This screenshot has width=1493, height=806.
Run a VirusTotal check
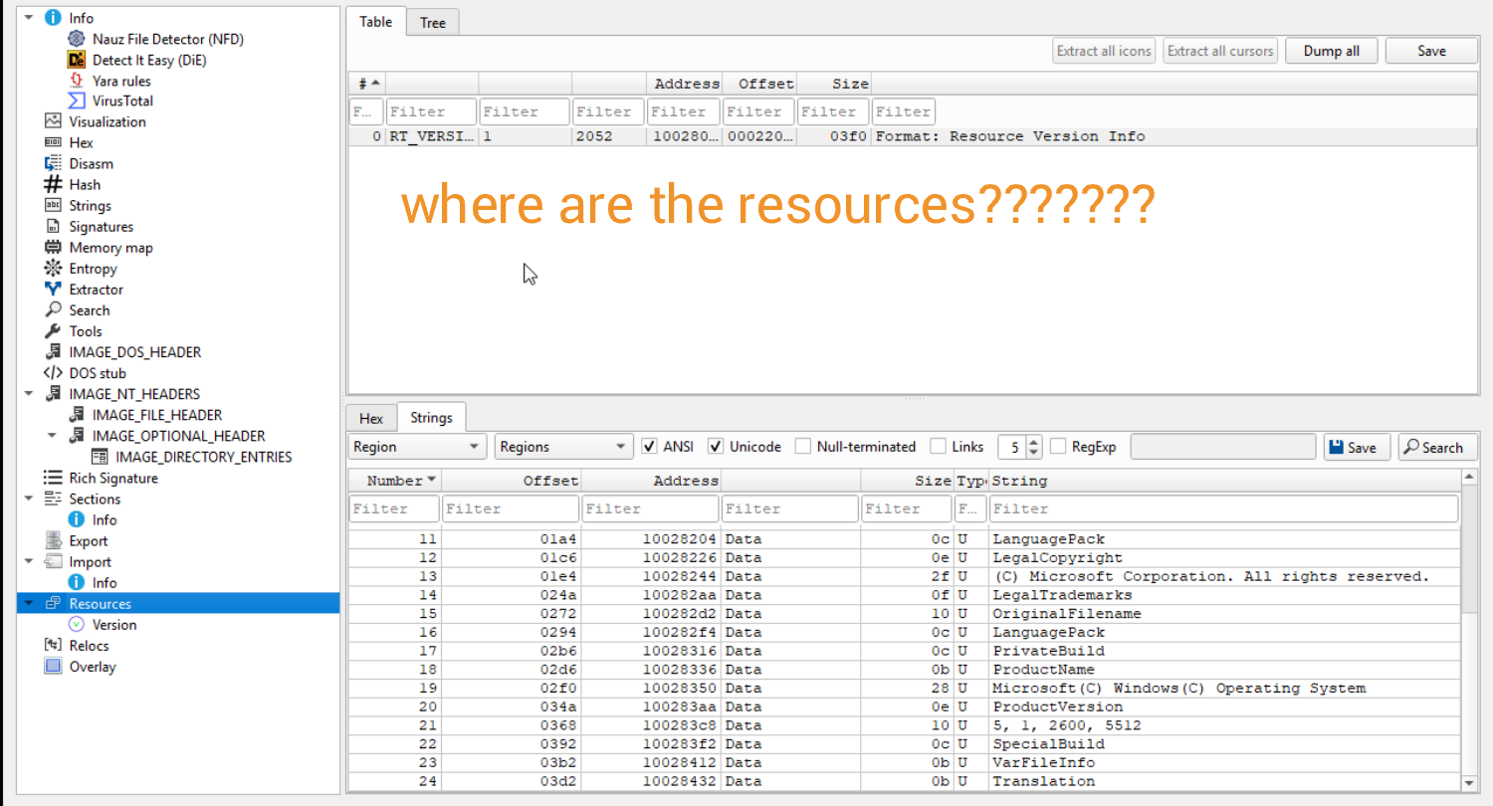[122, 101]
